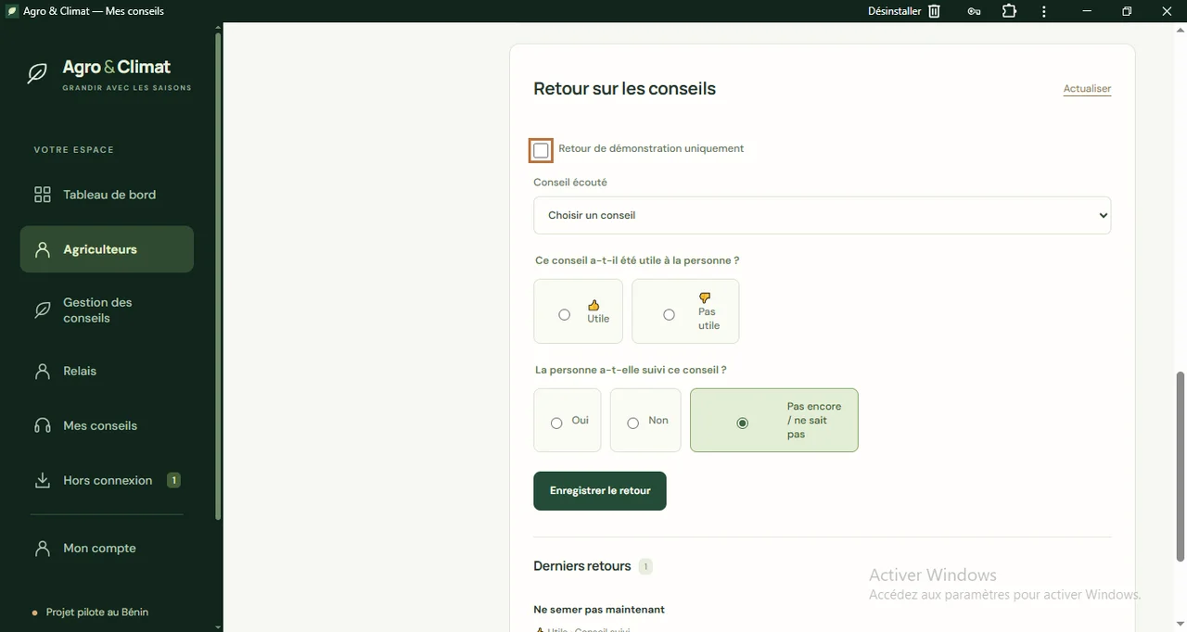Click the Hors connexion count badge
The image size is (1187, 632).
173,480
